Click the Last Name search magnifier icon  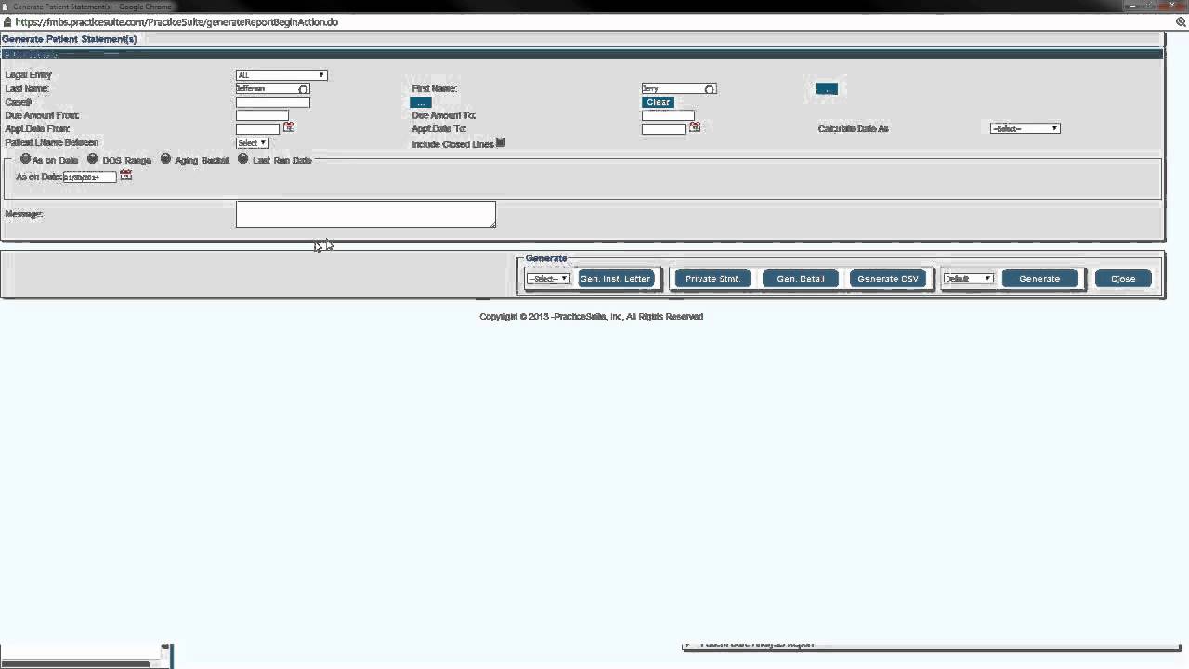(303, 89)
